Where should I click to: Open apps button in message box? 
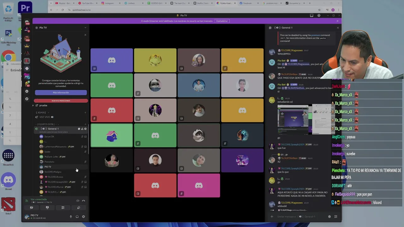(336, 217)
